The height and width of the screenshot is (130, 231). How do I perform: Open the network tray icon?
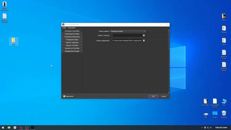(x=208, y=127)
